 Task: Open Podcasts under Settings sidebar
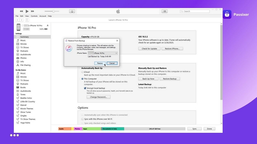[x=24, y=51]
